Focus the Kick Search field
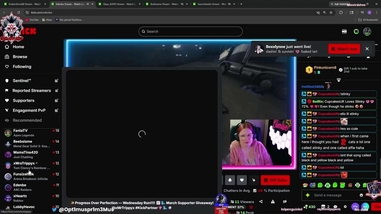The width and height of the screenshot is (381, 214). click(190, 32)
